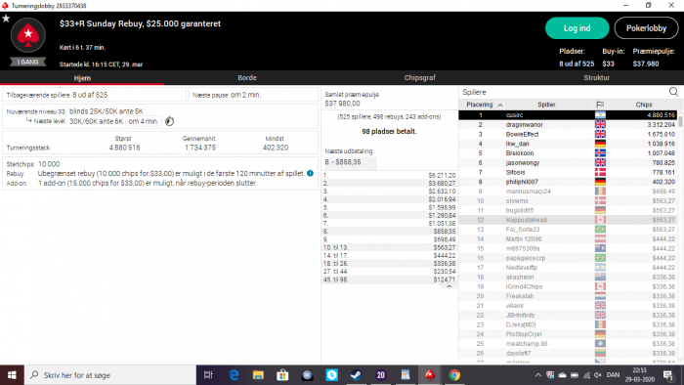
Task: Show hidden system tray icons
Action: coord(538,375)
